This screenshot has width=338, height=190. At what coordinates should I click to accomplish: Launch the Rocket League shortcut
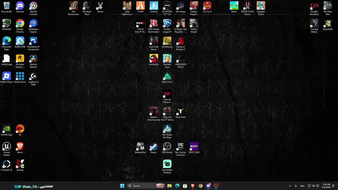point(167,26)
